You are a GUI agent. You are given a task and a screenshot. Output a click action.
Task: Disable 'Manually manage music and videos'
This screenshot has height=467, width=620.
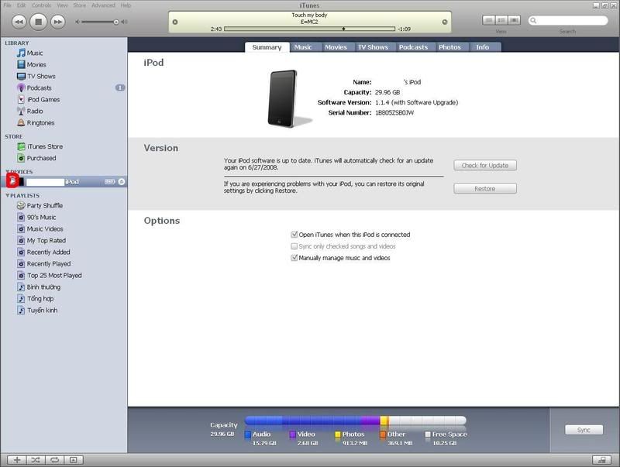coord(293,258)
